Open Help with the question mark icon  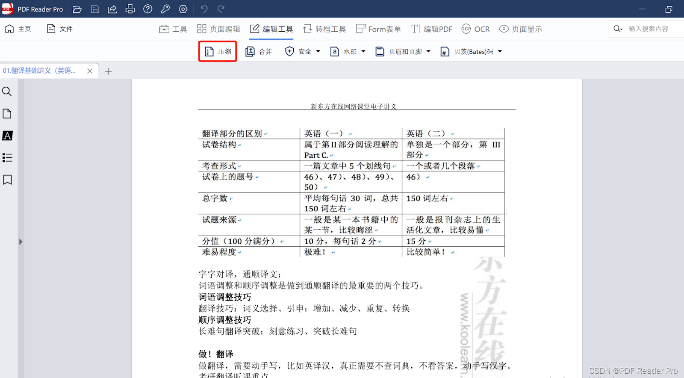(x=148, y=9)
